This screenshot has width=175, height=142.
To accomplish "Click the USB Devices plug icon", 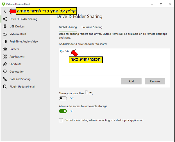I will (5, 27).
